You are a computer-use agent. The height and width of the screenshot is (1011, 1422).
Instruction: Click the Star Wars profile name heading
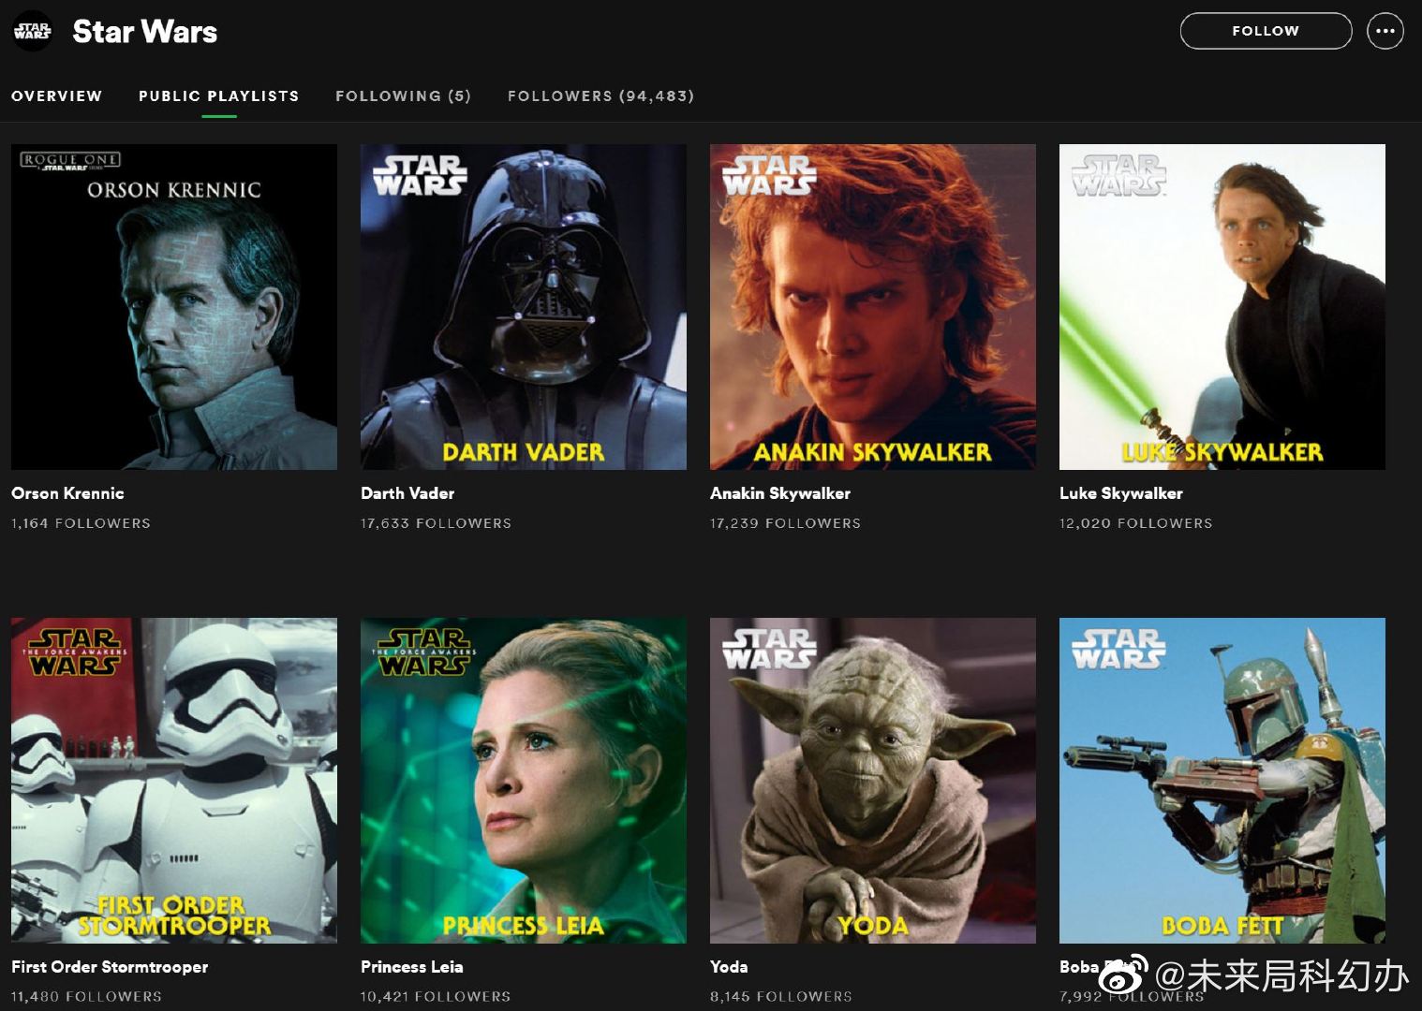(x=145, y=32)
